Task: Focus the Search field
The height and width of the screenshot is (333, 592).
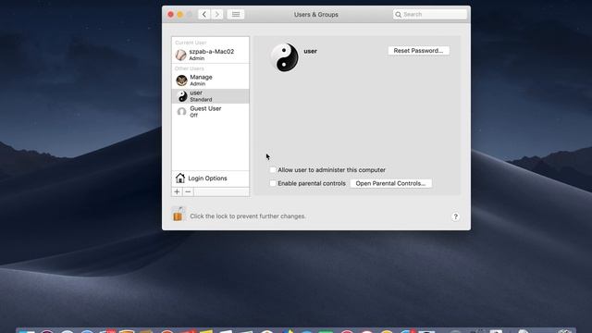Action: coord(430,15)
